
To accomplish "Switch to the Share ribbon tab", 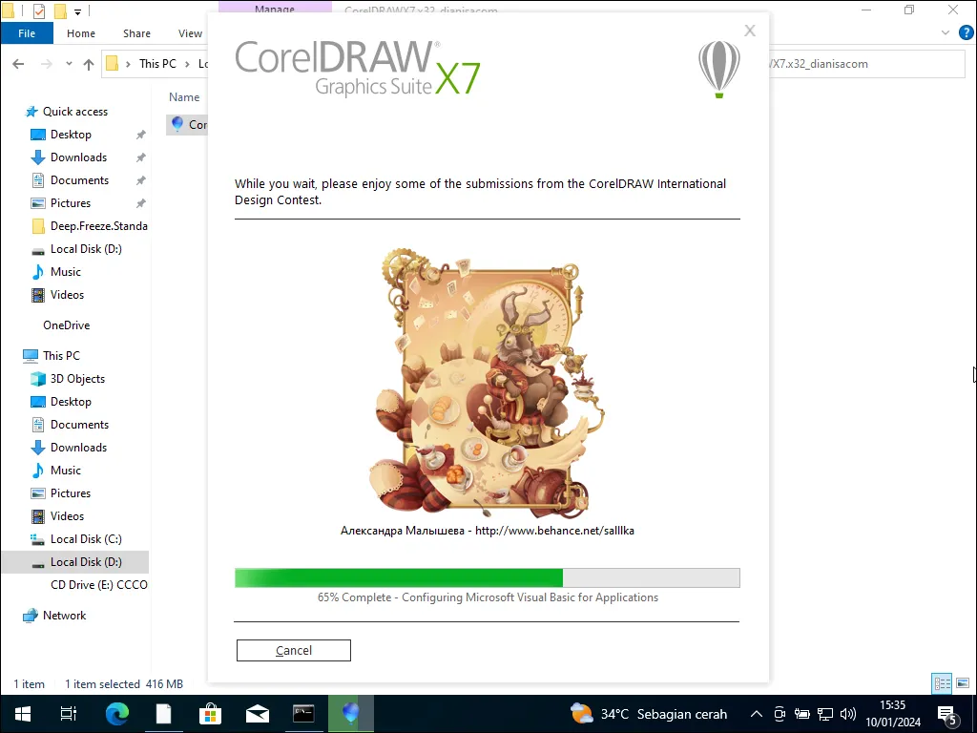I will pos(136,33).
